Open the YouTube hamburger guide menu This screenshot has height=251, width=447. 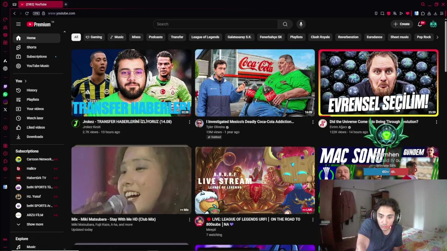coord(19,24)
